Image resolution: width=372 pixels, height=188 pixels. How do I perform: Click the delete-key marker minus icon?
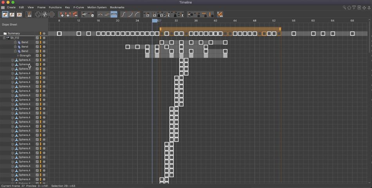(x=75, y=14)
